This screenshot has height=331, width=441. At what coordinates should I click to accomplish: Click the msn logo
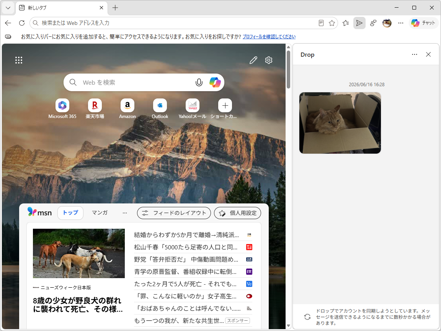click(x=40, y=212)
